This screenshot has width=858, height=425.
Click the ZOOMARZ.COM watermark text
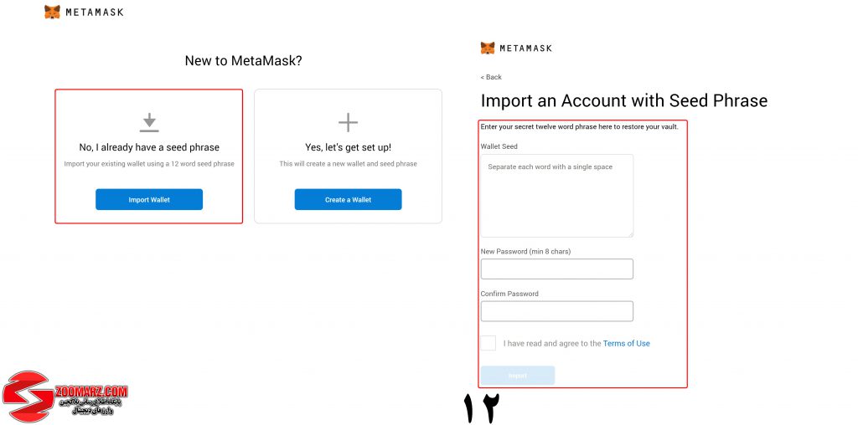(x=91, y=392)
